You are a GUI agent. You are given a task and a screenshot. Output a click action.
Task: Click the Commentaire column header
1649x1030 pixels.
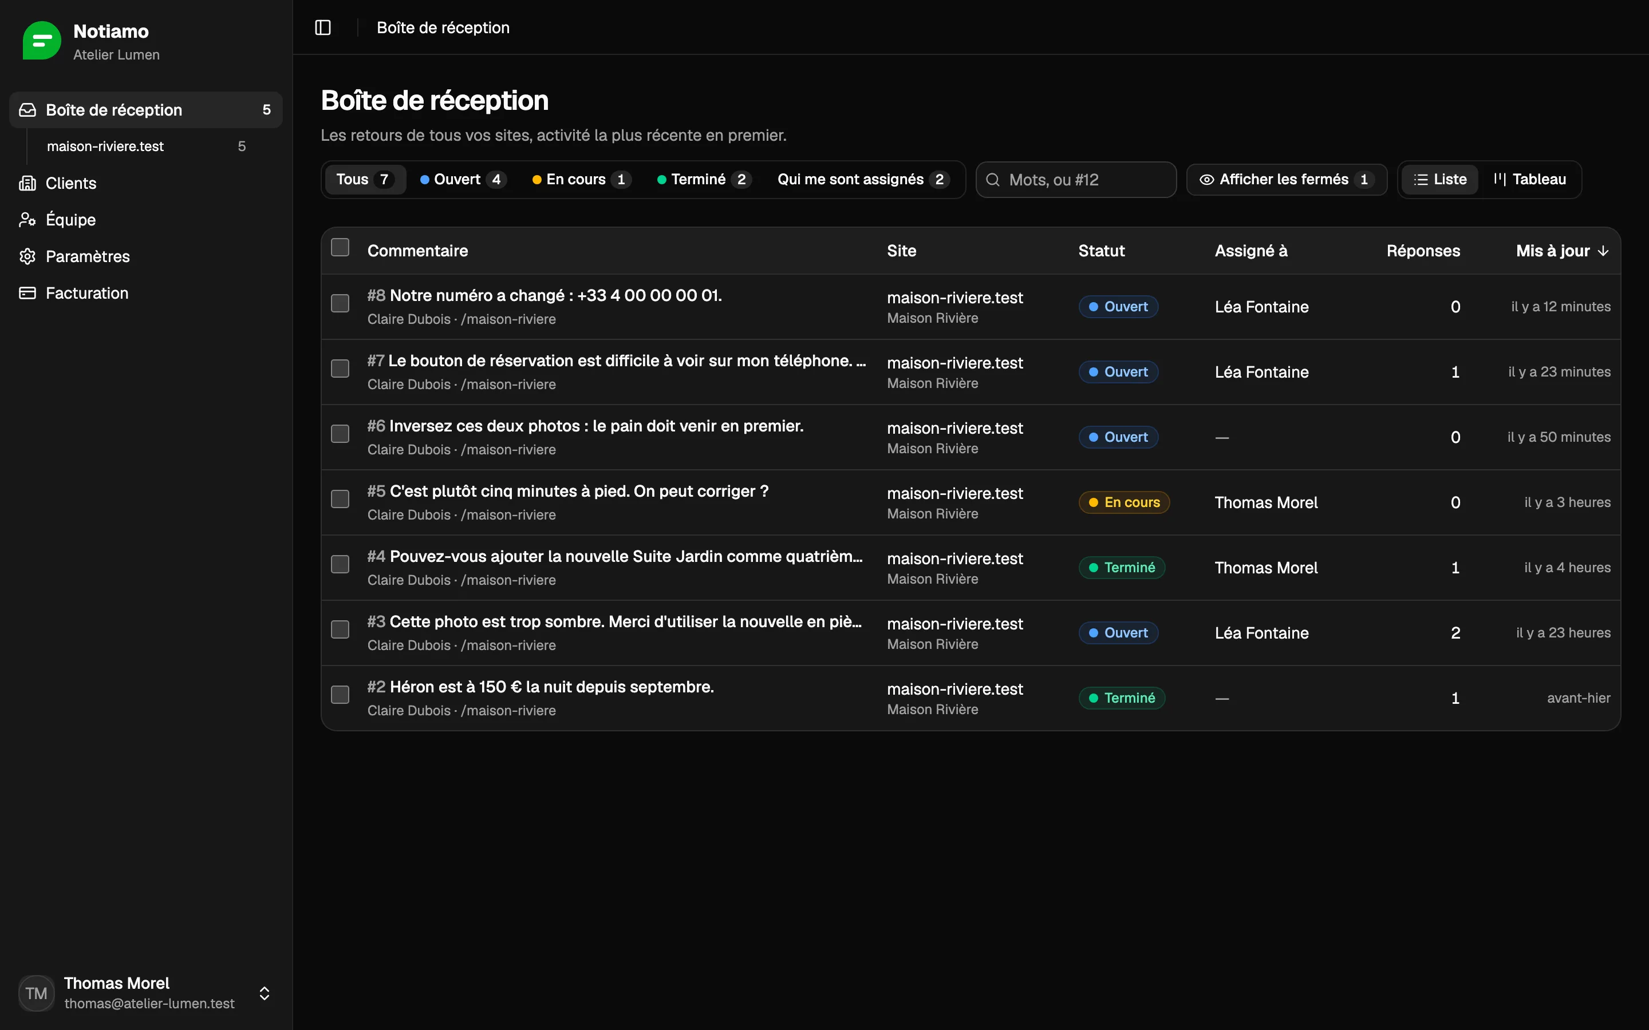(x=418, y=251)
